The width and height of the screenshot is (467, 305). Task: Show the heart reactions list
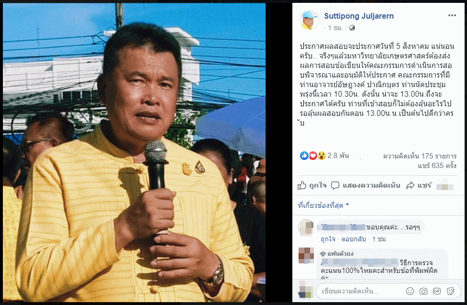[x=313, y=155]
